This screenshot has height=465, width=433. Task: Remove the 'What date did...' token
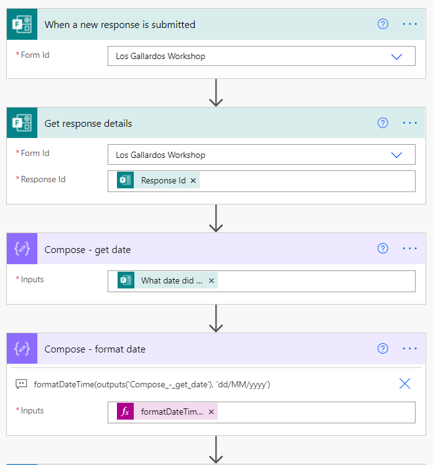pos(212,281)
